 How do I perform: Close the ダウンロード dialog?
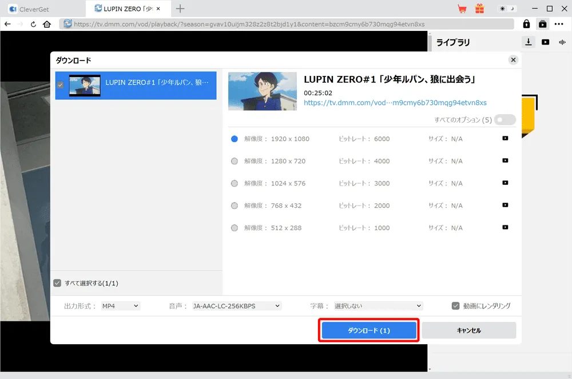513,60
